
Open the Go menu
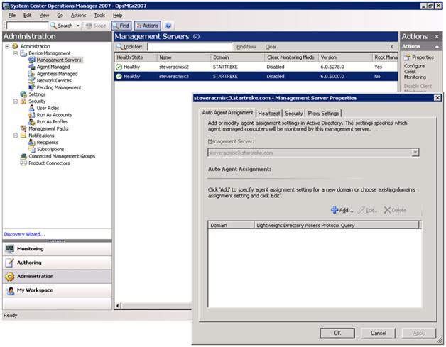click(60, 16)
